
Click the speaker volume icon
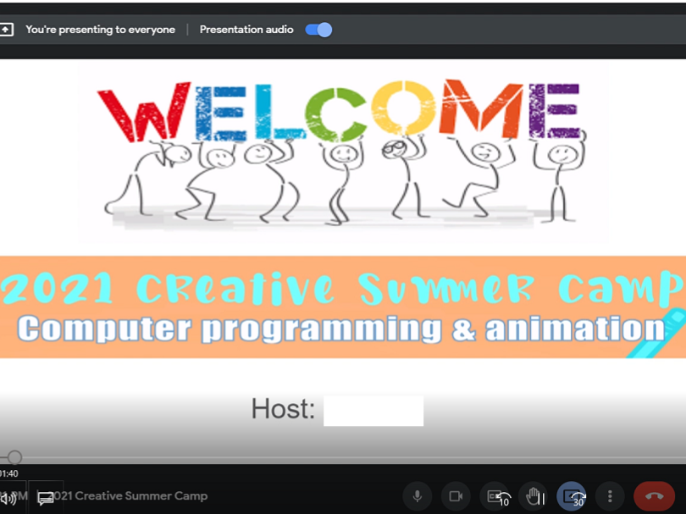pyautogui.click(x=8, y=498)
